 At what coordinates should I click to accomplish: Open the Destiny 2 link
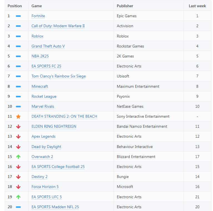(39, 177)
